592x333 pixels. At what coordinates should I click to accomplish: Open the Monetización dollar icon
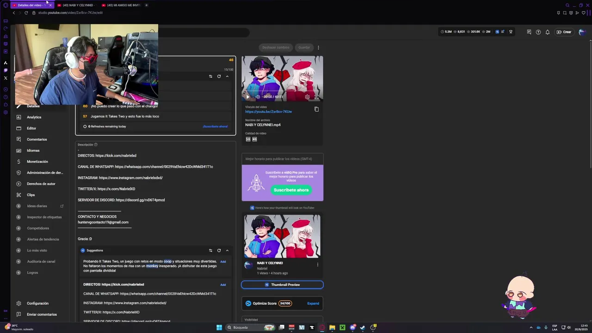pos(18,161)
